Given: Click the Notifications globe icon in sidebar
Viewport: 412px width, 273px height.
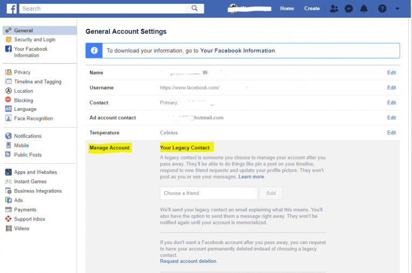Looking at the screenshot, I should 9,136.
